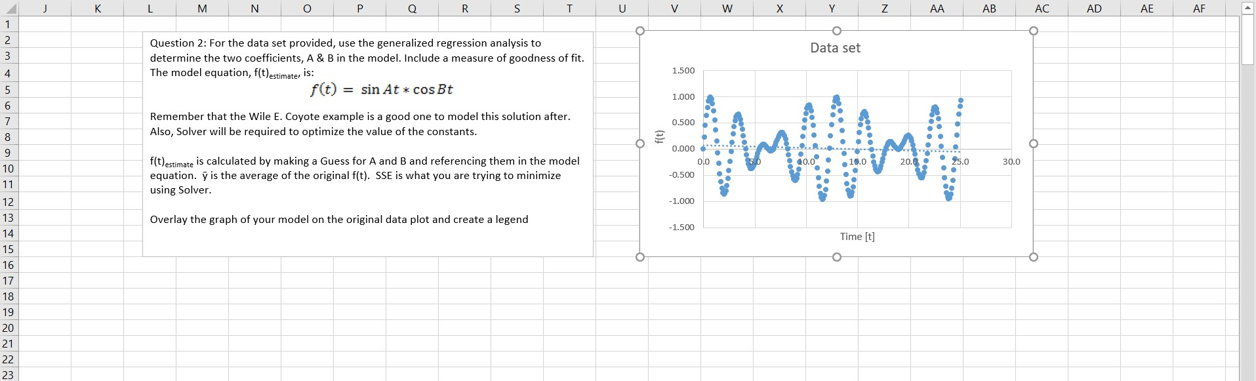Click the 'Data set' chart title
Screen dimensions: 1256x381
pos(835,48)
